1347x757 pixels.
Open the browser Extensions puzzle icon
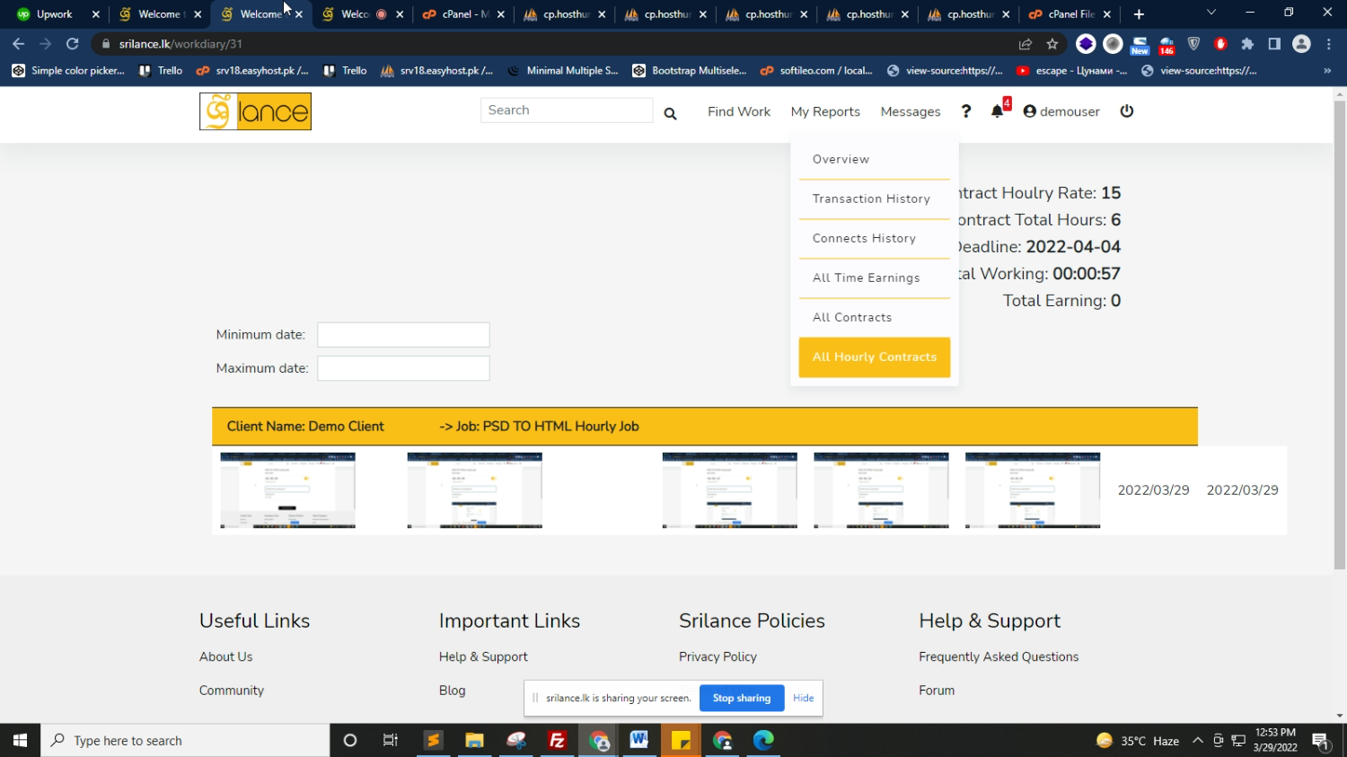coord(1247,44)
